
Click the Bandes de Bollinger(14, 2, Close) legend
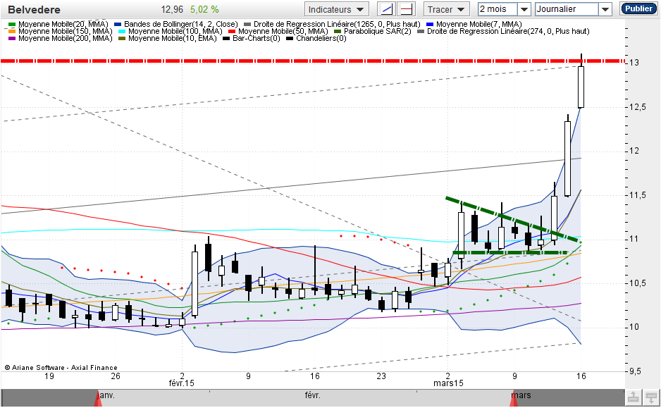pos(176,25)
